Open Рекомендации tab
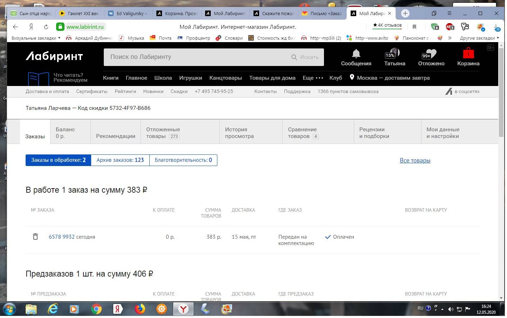The height and width of the screenshot is (318, 507). (x=116, y=132)
